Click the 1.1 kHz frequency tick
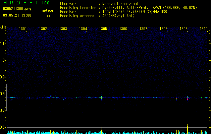 (x=3, y=44)
